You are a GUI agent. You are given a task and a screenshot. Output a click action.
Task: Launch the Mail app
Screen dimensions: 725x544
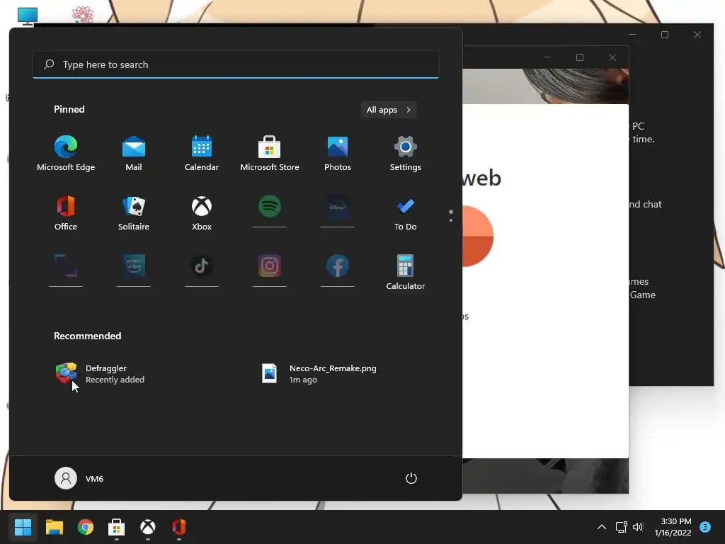[134, 154]
